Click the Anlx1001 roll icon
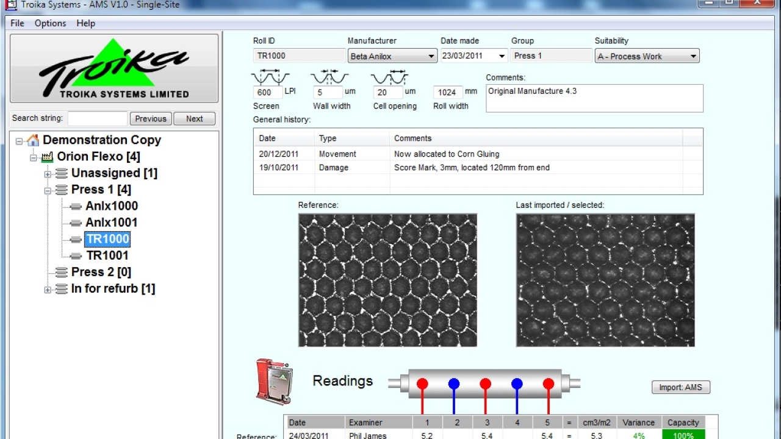 [76, 223]
